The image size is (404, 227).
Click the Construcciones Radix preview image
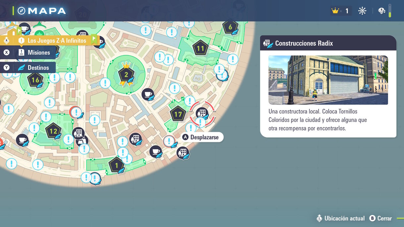[x=328, y=80]
